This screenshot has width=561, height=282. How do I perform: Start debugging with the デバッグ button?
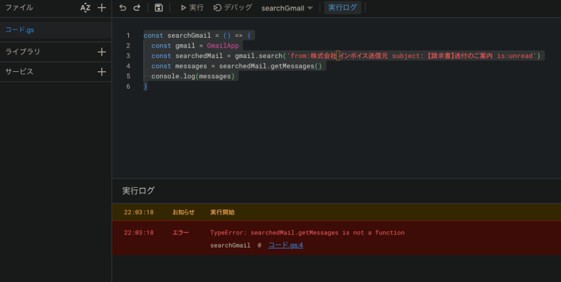tap(233, 8)
